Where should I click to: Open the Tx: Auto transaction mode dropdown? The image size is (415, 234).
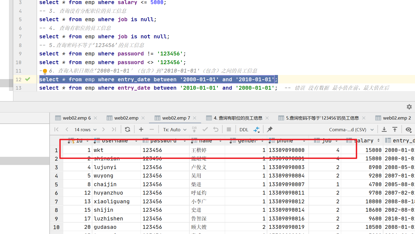(x=175, y=130)
